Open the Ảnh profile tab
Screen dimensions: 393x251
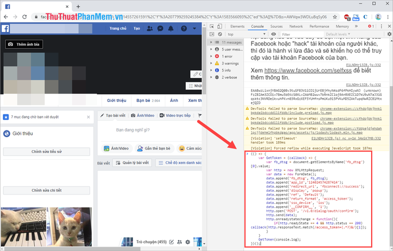[174, 100]
